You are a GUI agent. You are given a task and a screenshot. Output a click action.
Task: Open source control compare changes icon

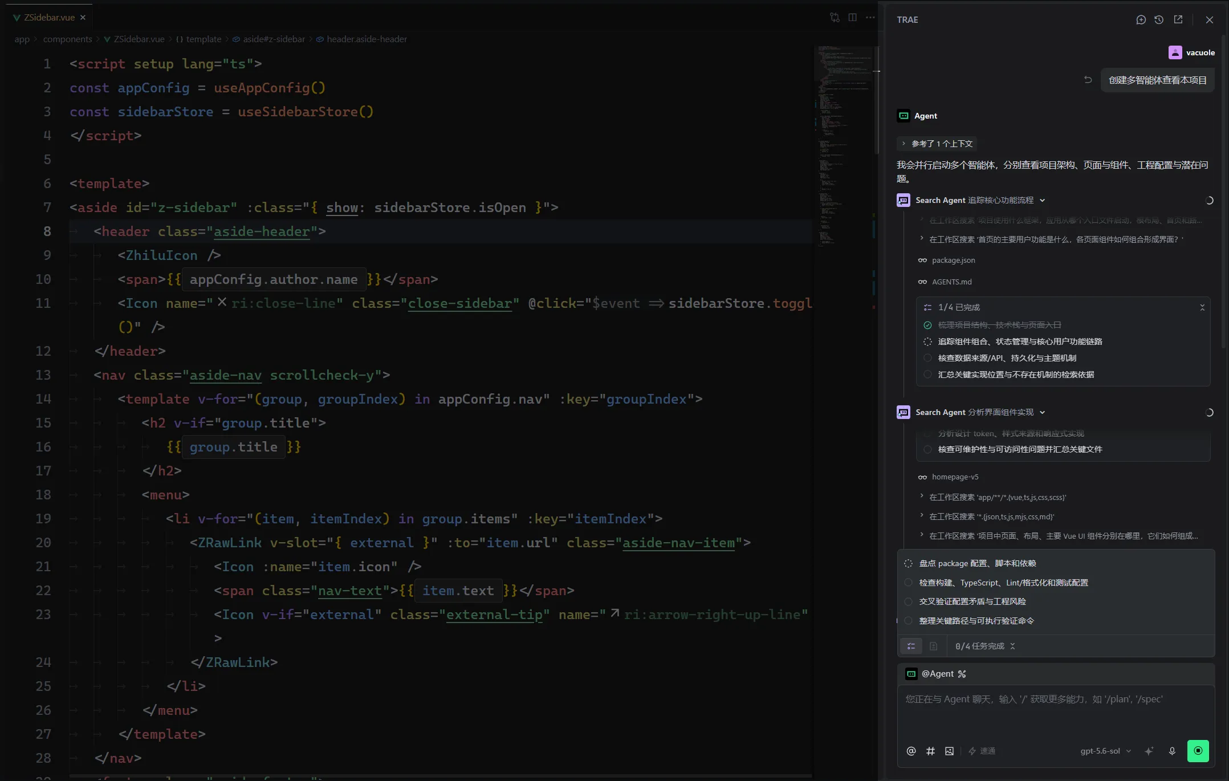[x=835, y=17]
